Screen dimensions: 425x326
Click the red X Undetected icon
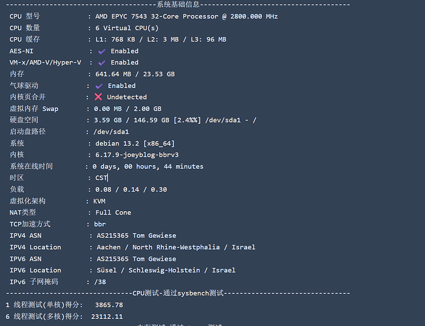coord(98,97)
